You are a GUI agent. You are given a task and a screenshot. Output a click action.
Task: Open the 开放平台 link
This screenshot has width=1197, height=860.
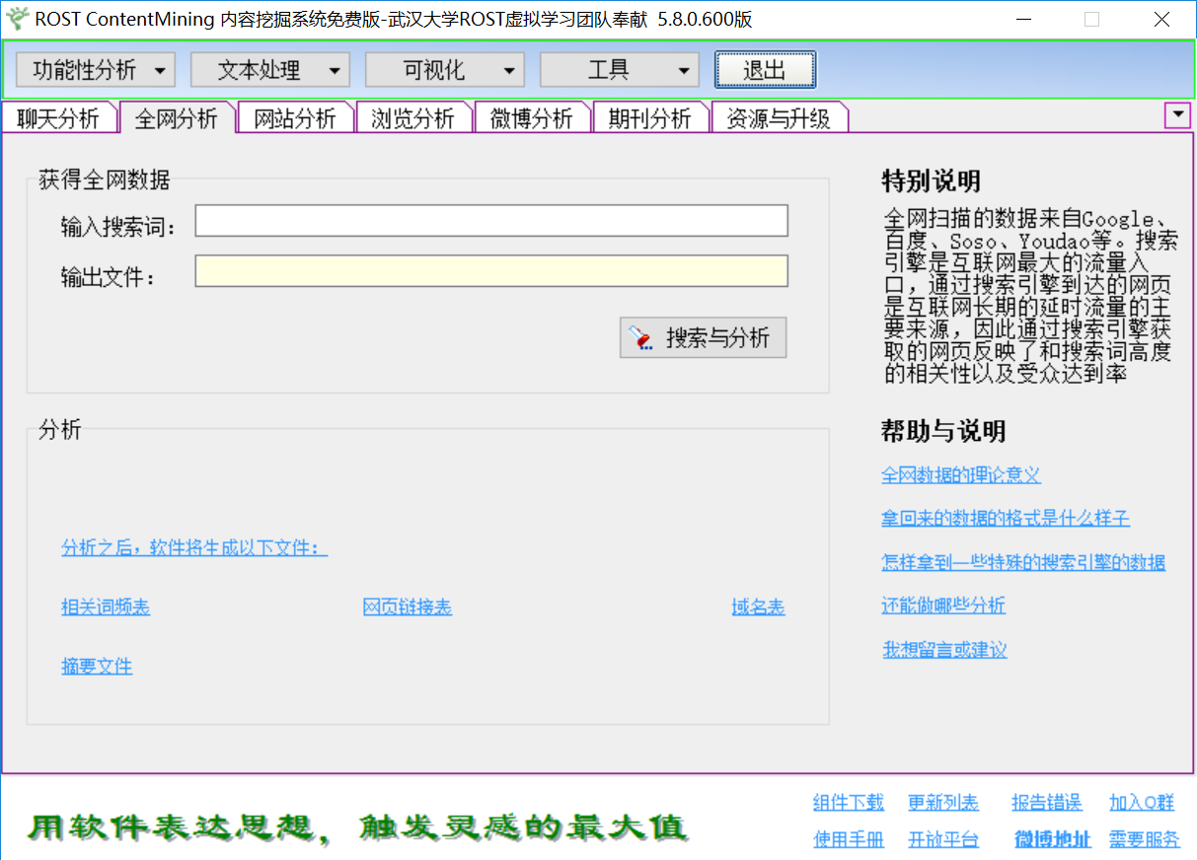[x=943, y=839]
